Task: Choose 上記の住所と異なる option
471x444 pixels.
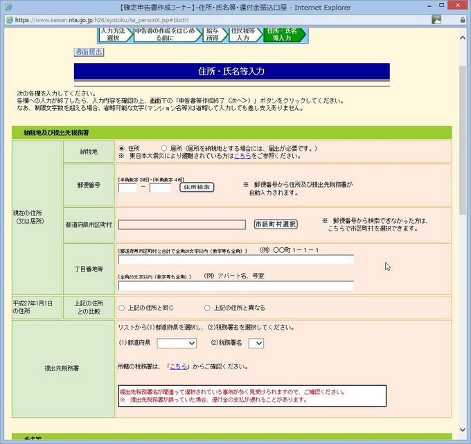Action: (x=207, y=308)
